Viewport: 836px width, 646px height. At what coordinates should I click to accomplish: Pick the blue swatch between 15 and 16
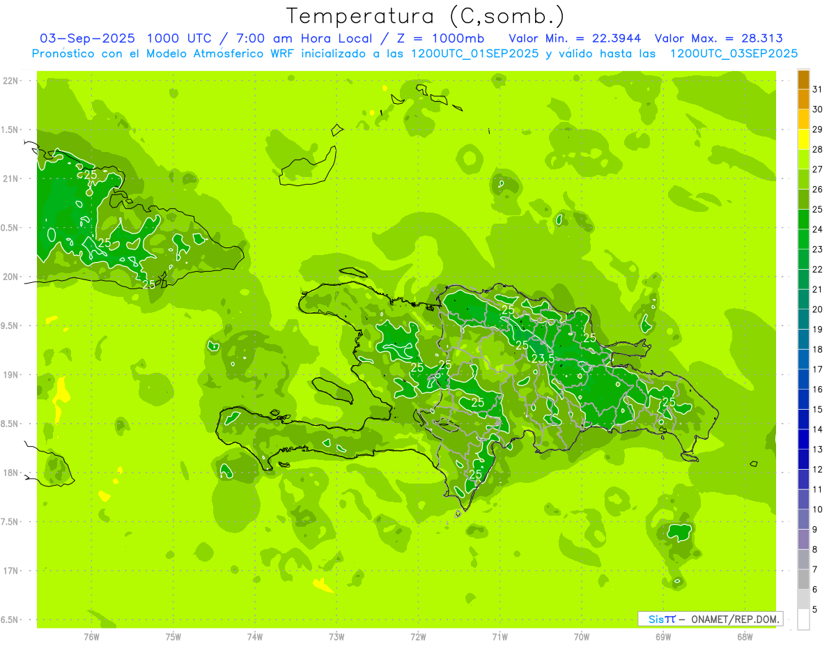tap(803, 399)
